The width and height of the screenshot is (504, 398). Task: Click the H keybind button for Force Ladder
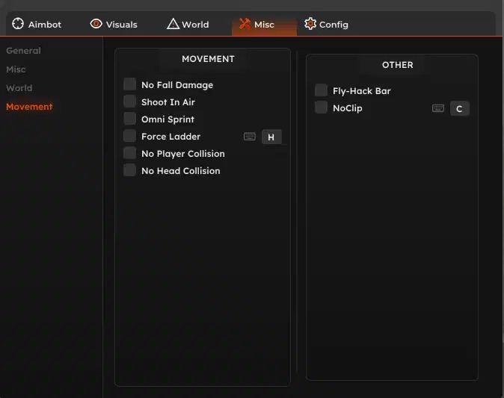pos(271,137)
